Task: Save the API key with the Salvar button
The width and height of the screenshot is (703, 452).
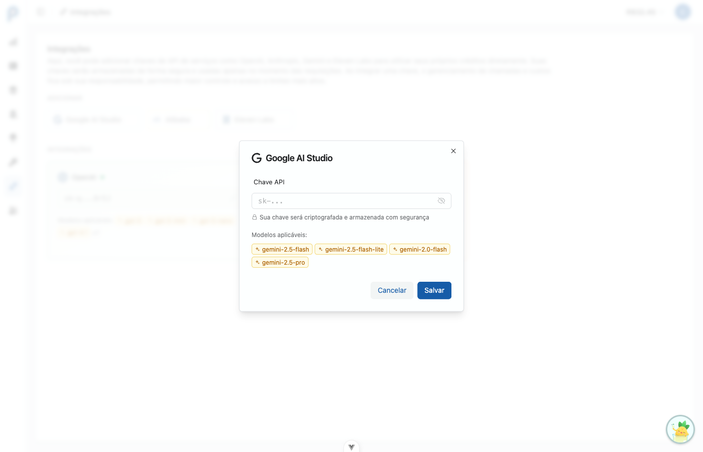Action: [434, 290]
